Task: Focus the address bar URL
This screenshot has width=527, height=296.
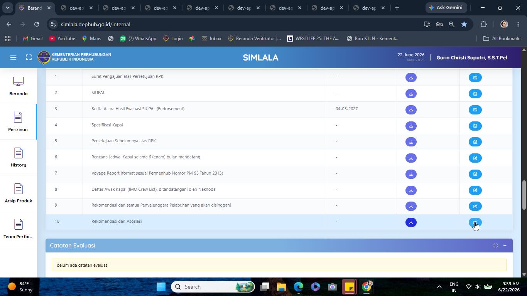Action: coord(95,24)
